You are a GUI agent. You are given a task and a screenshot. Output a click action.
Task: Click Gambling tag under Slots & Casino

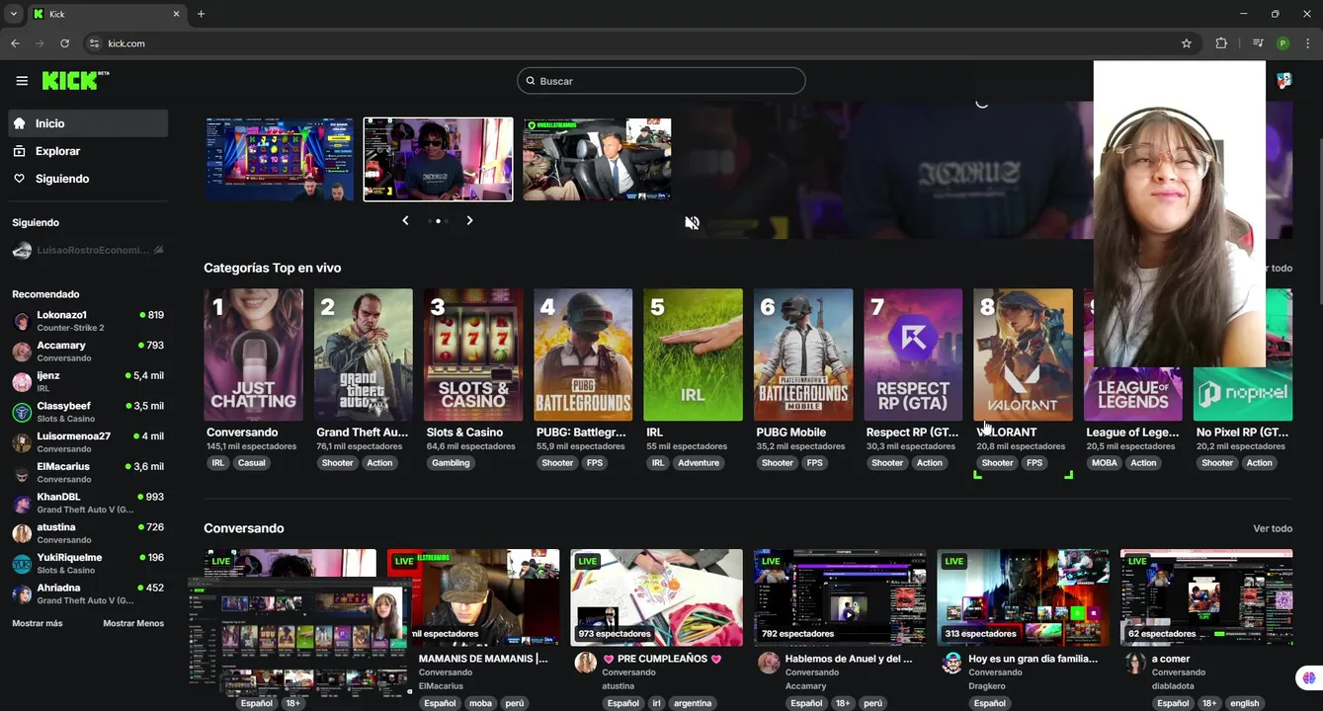pos(451,463)
